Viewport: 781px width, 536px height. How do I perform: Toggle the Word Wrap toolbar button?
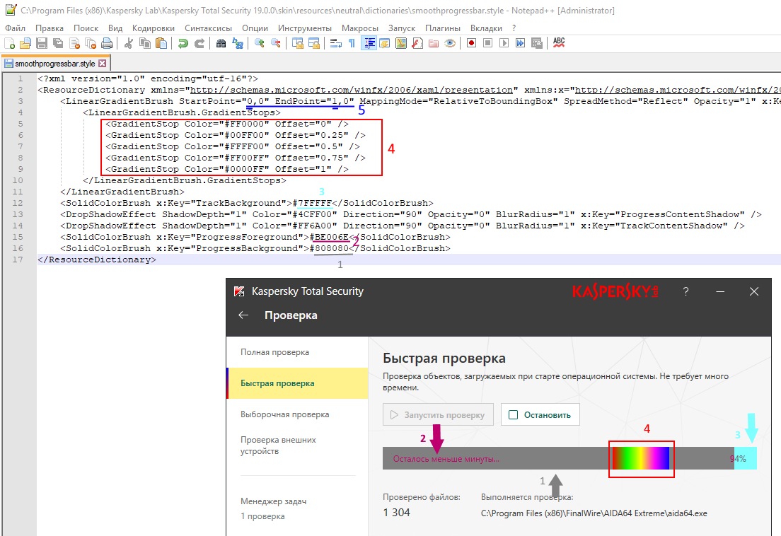(336, 43)
